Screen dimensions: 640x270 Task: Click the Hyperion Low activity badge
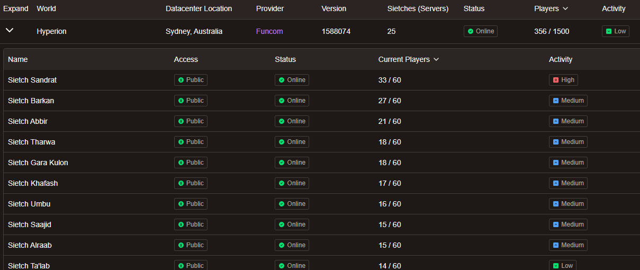(x=616, y=31)
